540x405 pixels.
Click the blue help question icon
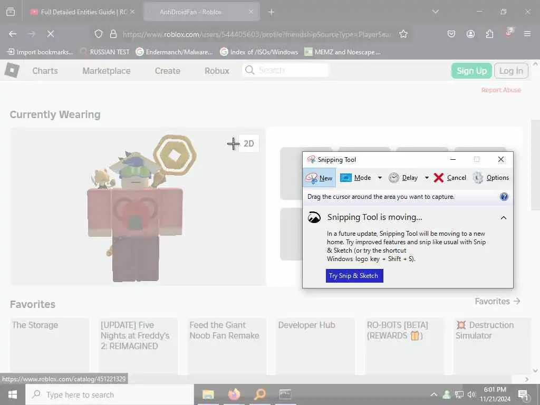point(504,197)
